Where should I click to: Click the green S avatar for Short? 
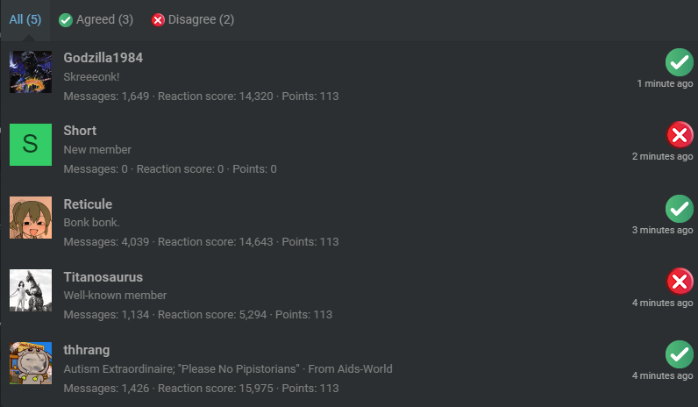[31, 145]
